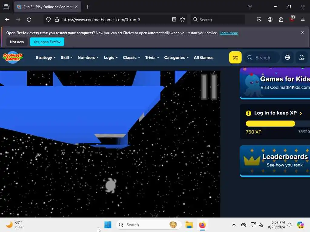Viewport: 310px width, 232px height.
Task: Show hidden system tray icons
Action: tap(234, 225)
